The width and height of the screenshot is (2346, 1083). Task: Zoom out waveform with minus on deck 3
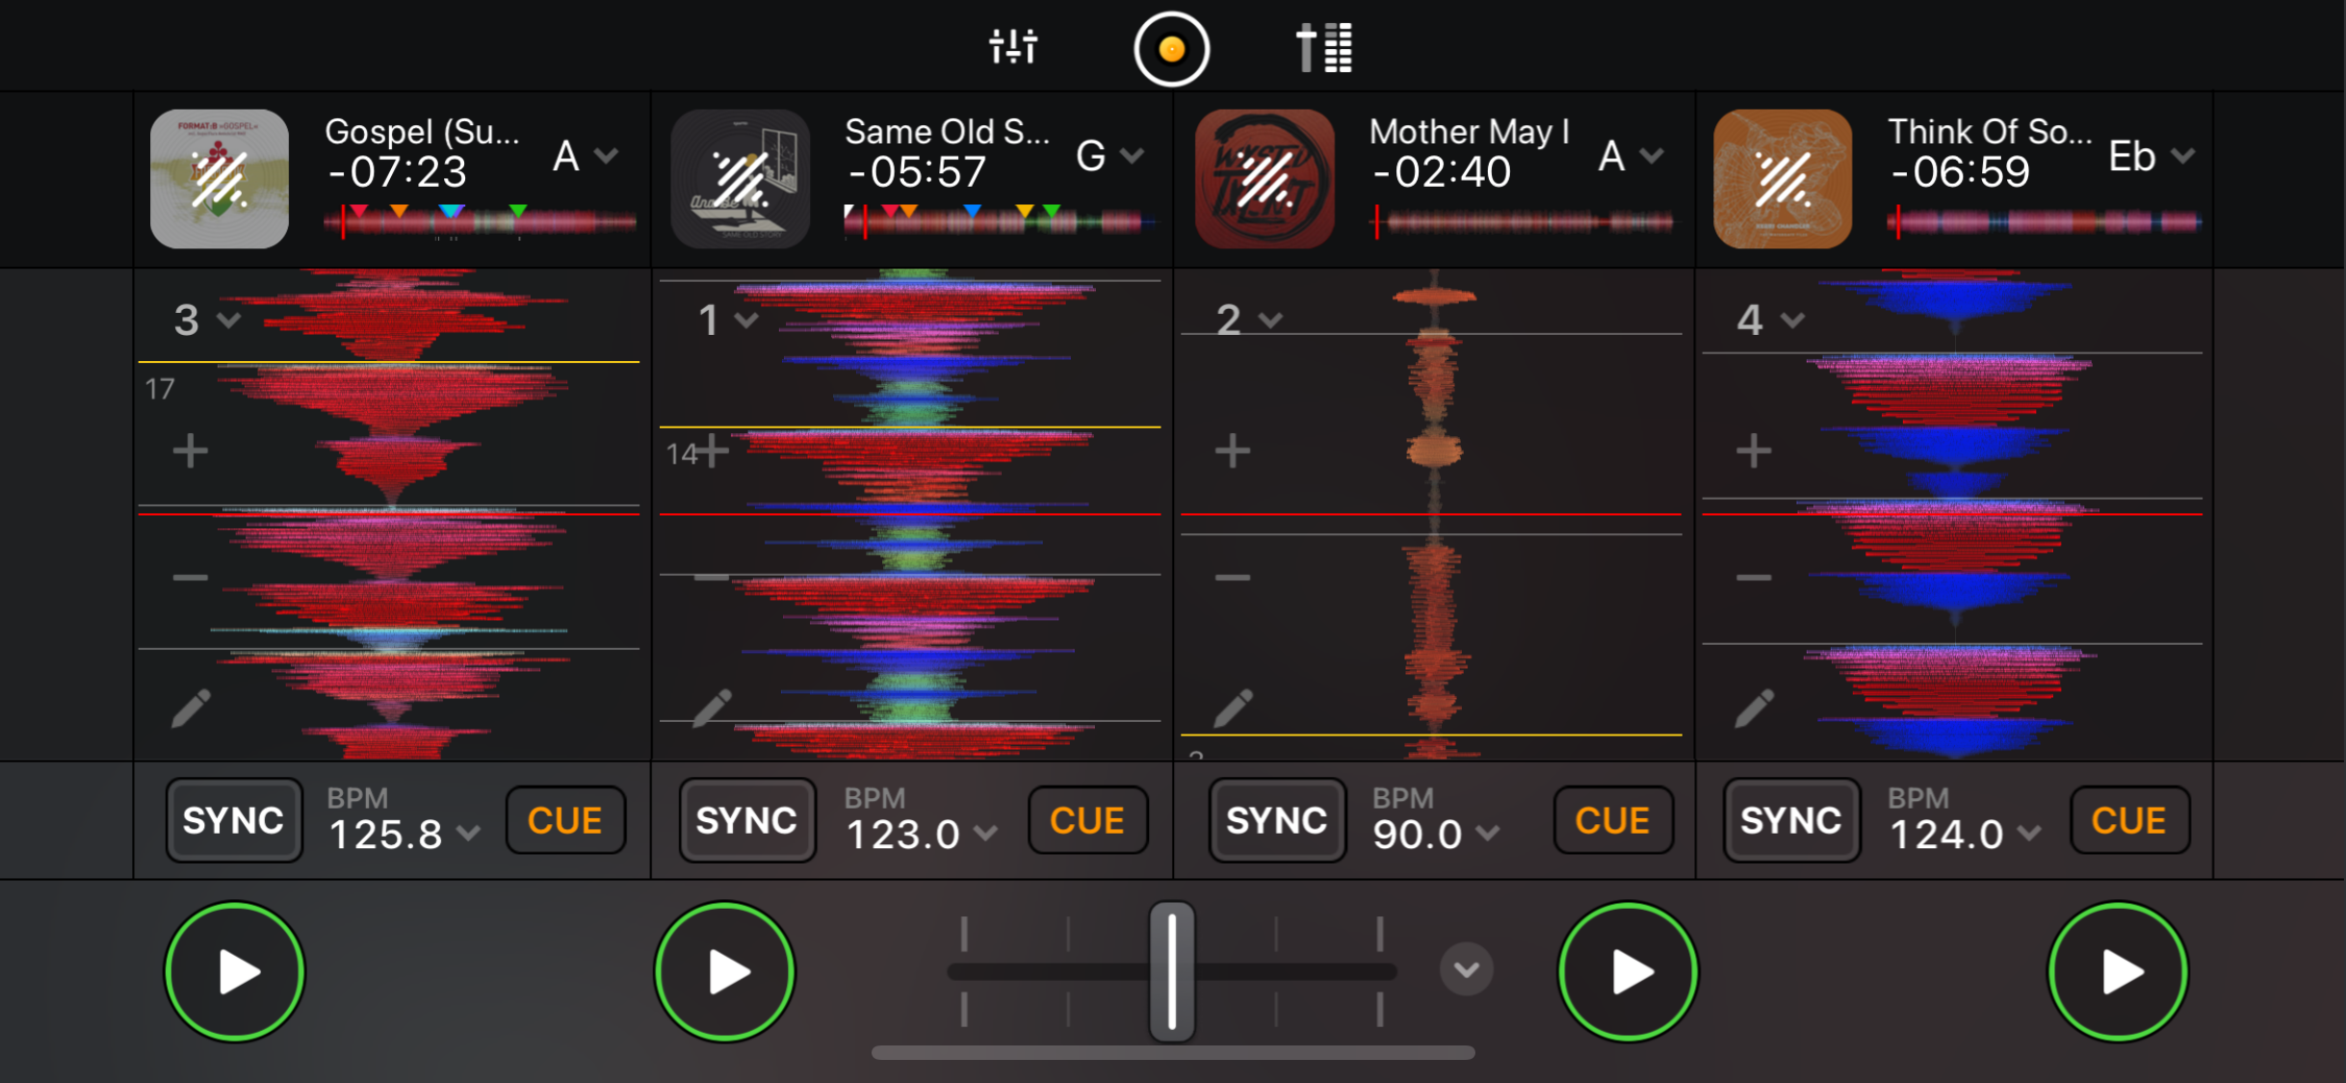(190, 578)
